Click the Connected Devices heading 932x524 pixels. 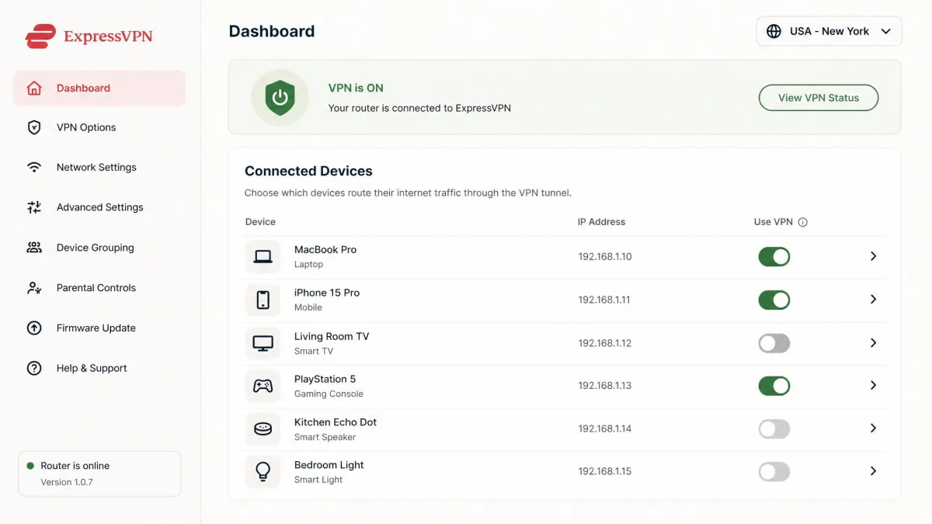click(308, 171)
